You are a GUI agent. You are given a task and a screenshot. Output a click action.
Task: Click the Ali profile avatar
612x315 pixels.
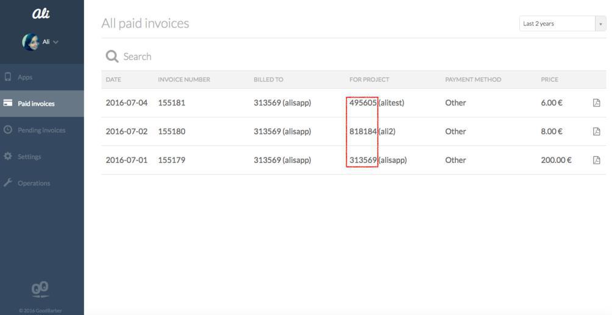point(30,42)
